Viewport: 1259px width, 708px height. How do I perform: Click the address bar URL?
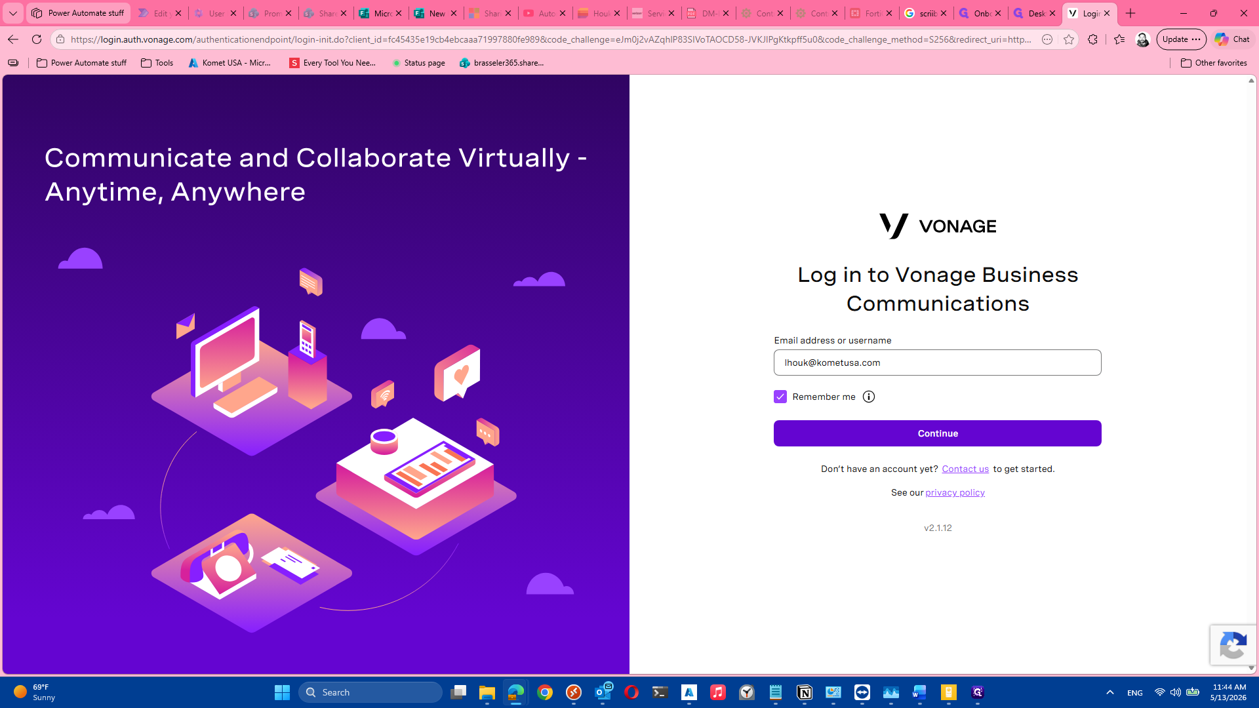pyautogui.click(x=551, y=39)
